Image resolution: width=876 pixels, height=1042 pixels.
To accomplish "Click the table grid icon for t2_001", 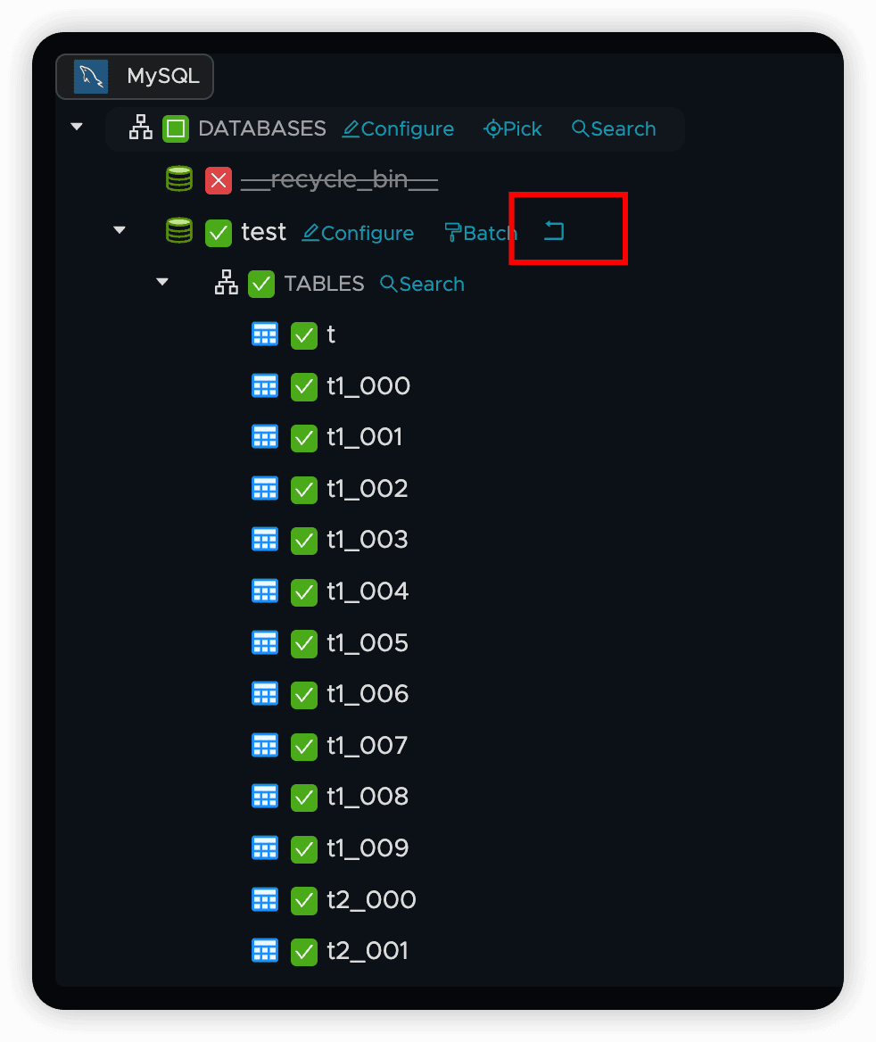I will [265, 951].
